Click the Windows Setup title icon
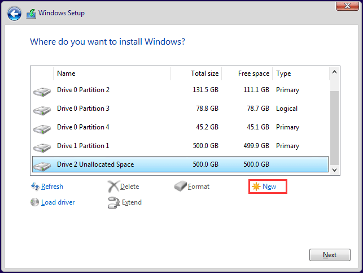This screenshot has width=363, height=273. 31,14
